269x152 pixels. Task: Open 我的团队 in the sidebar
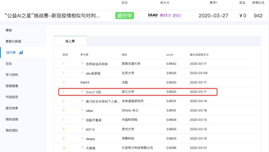tap(12, 130)
